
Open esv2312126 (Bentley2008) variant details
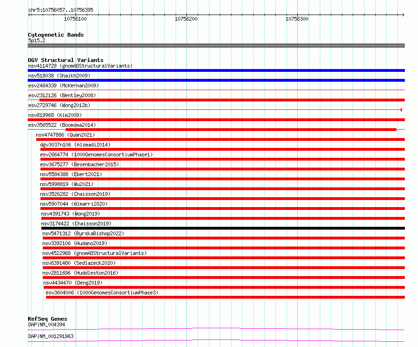tap(62, 95)
